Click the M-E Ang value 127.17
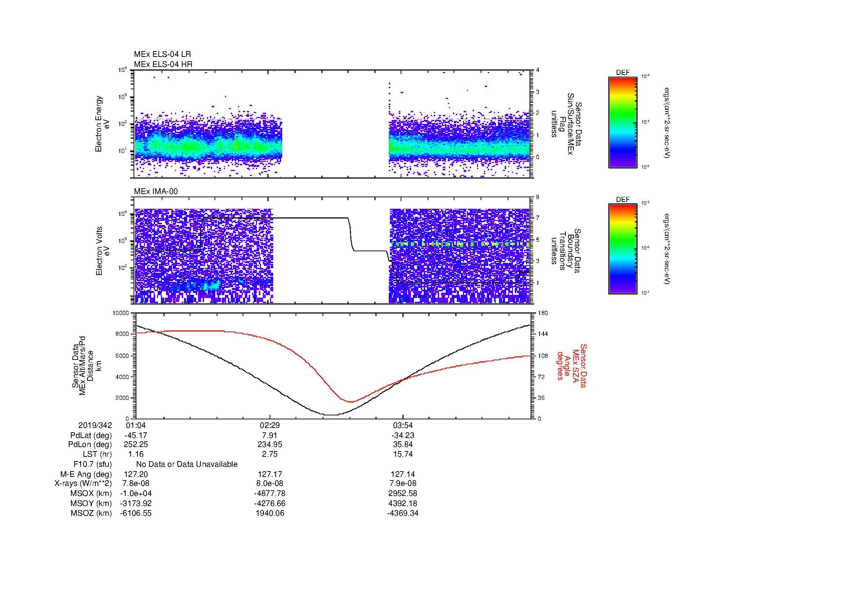842x595 pixels. point(270,474)
